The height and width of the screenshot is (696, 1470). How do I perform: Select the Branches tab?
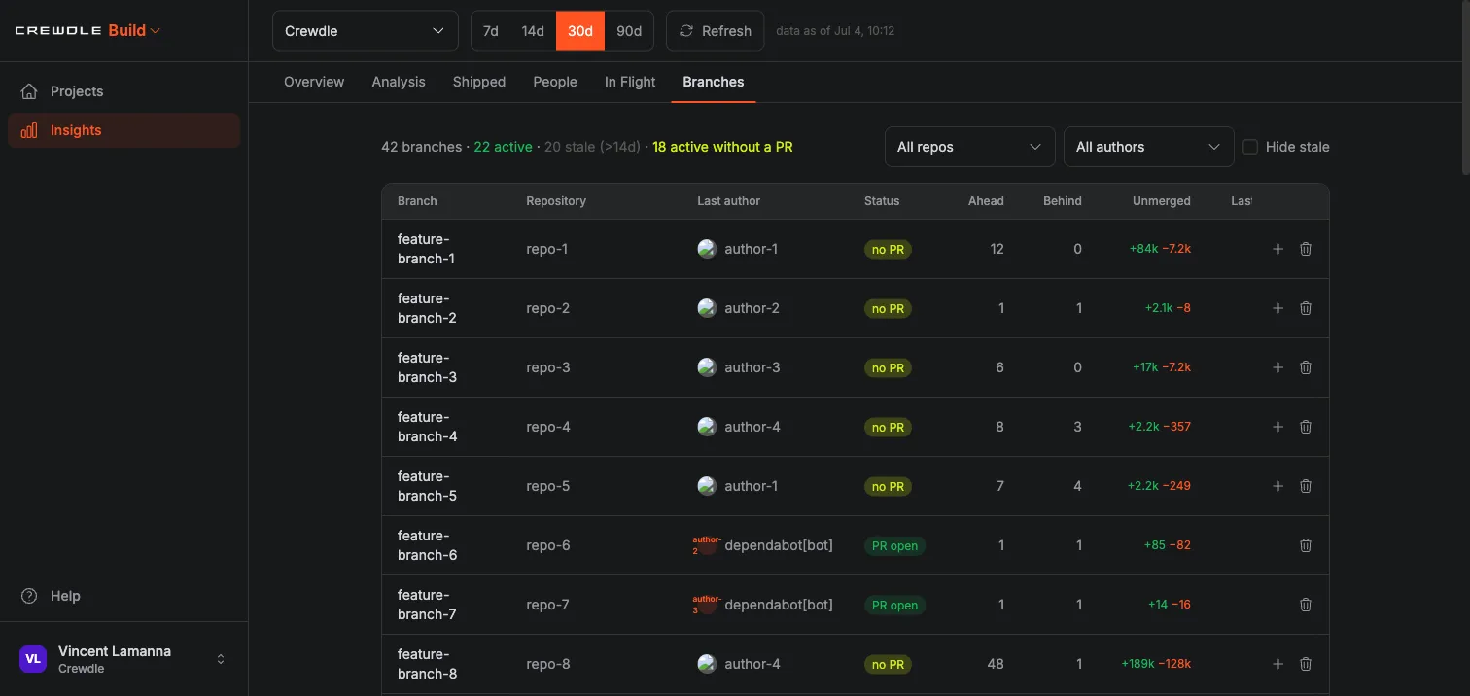(714, 82)
